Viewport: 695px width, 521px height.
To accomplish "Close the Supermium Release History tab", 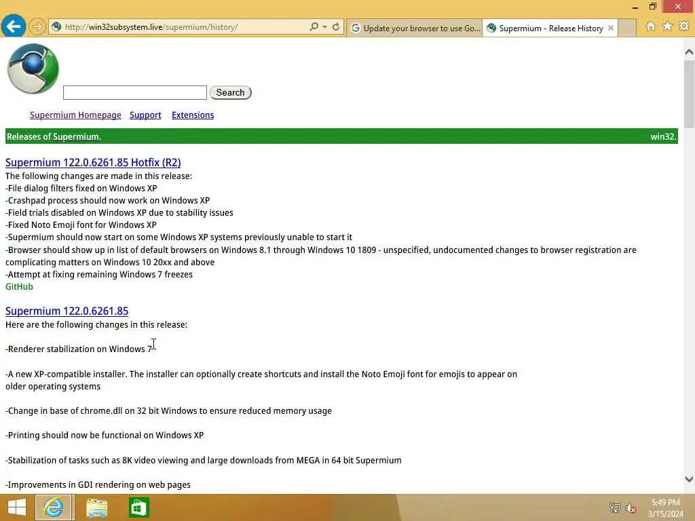I will pos(611,28).
